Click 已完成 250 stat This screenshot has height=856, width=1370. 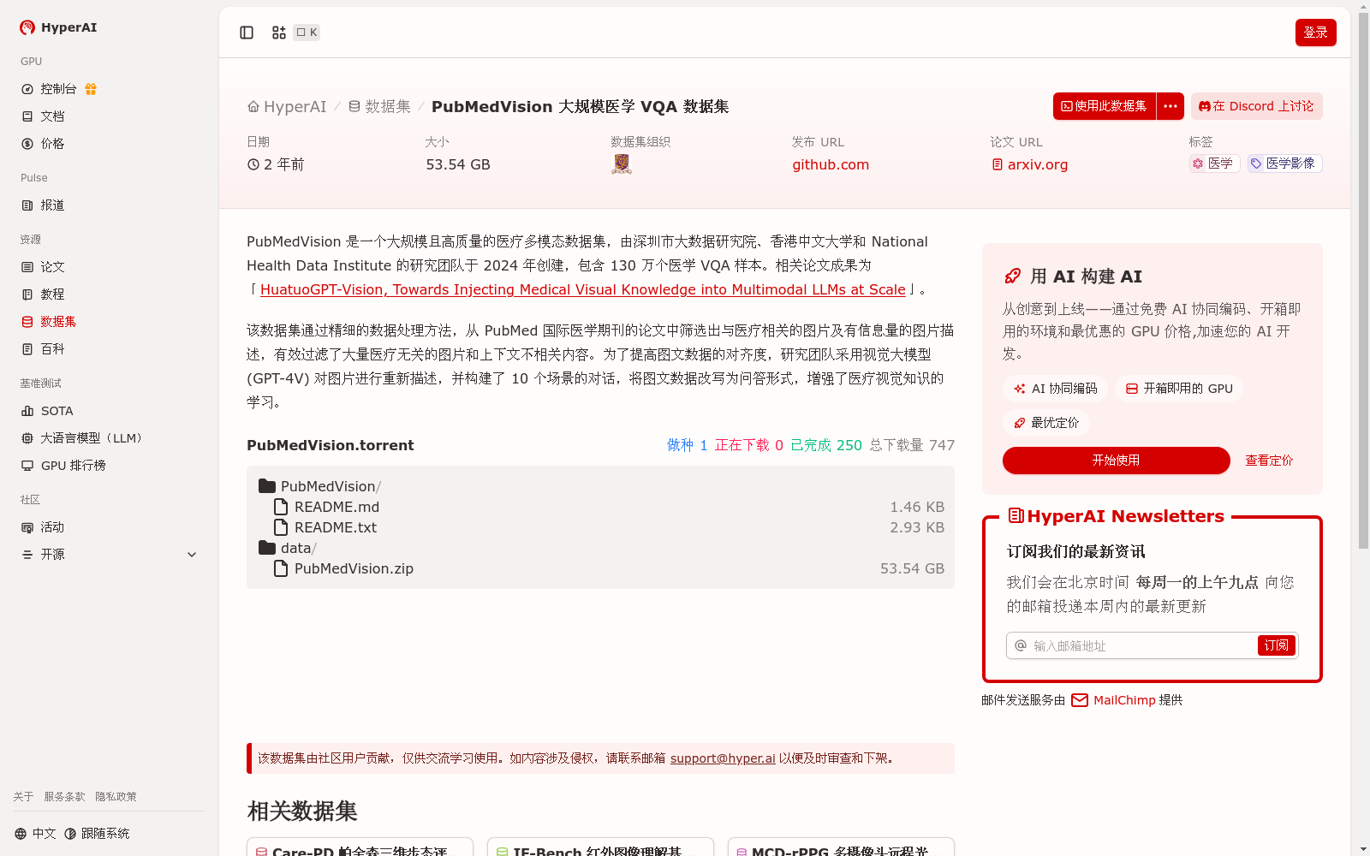826,445
